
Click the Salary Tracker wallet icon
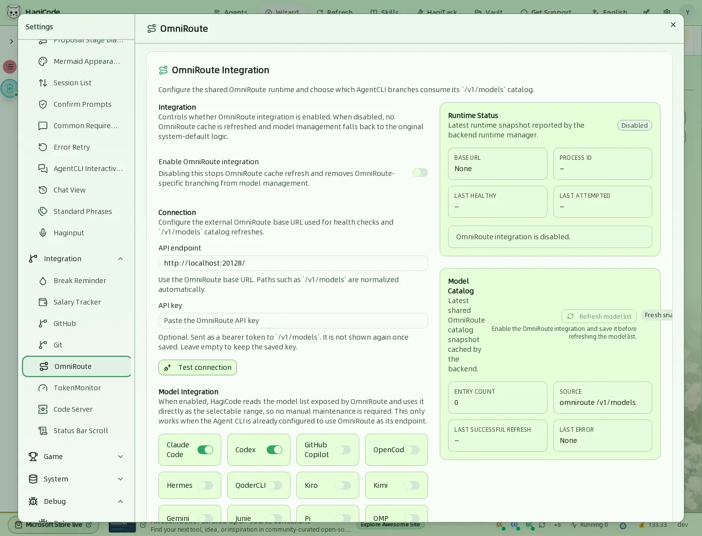click(43, 302)
